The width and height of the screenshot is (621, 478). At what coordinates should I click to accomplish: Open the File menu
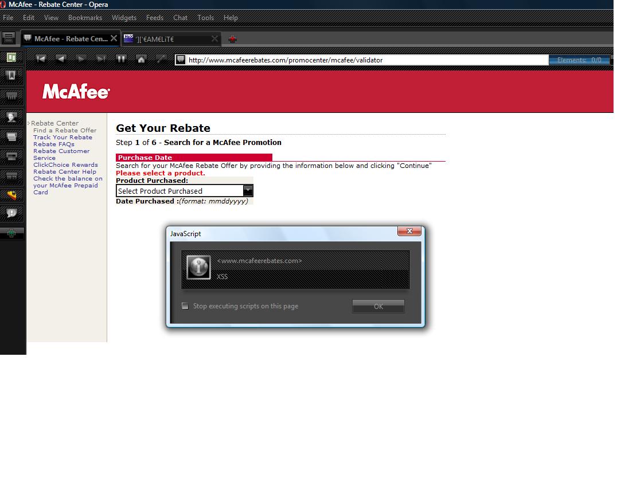tap(8, 18)
